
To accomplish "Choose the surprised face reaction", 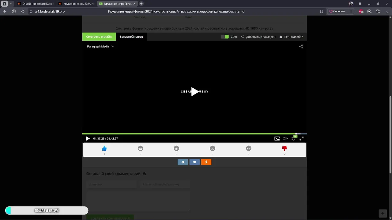I will point(176,148).
